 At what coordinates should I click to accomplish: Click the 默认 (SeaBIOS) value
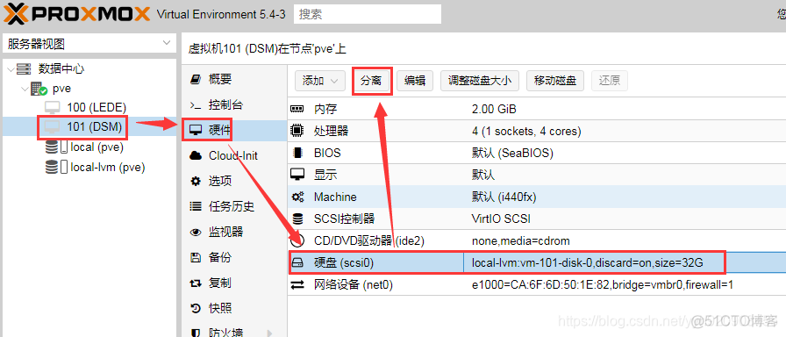(512, 153)
